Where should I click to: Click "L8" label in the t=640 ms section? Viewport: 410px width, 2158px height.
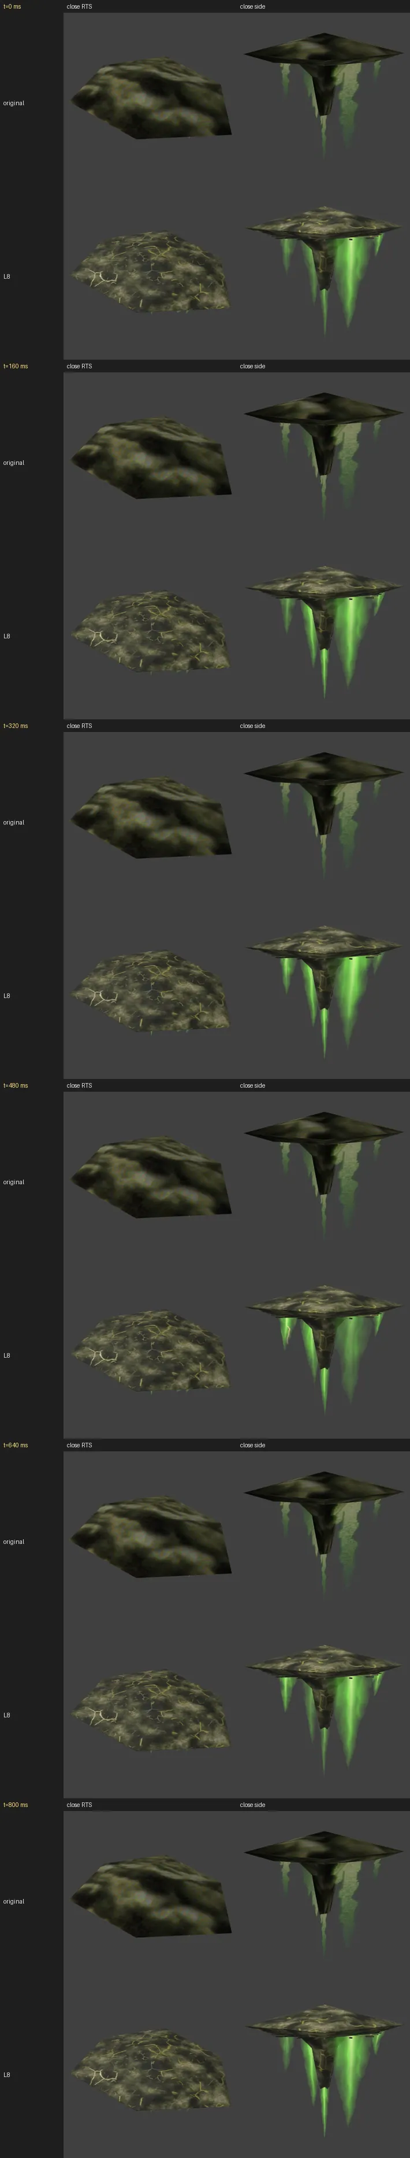pos(7,1715)
